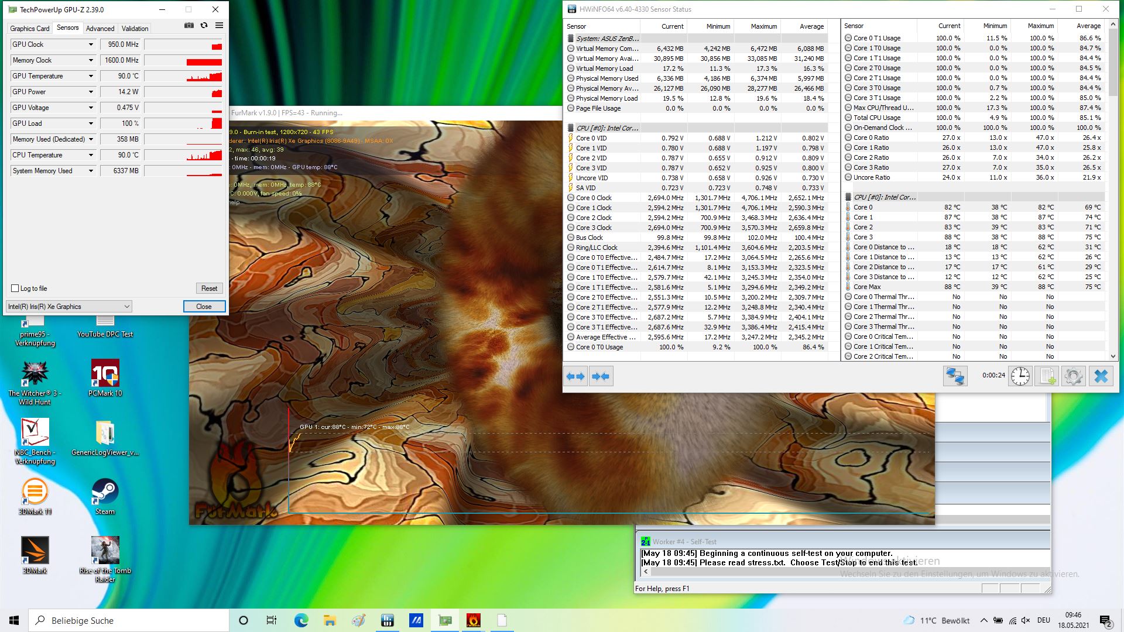The image size is (1124, 632).
Task: Open the system tray overflow chevron
Action: click(x=983, y=620)
